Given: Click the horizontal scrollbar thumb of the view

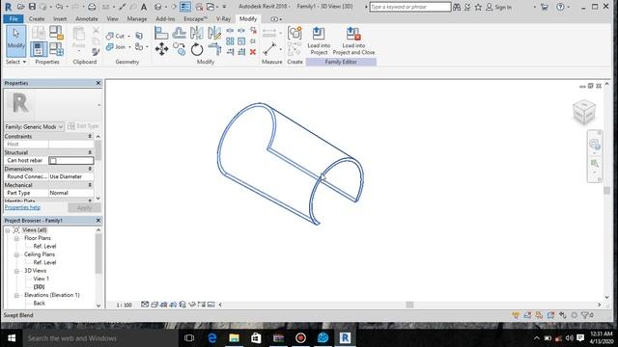Looking at the screenshot, I should [x=409, y=305].
